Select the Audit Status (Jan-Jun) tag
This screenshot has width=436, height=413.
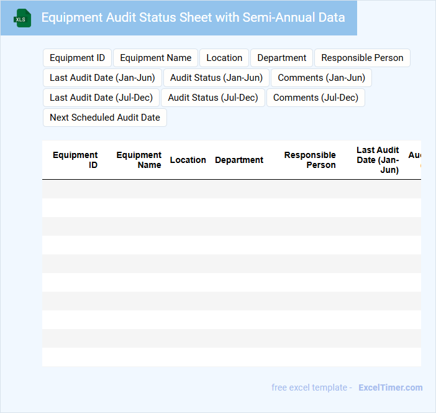click(216, 78)
